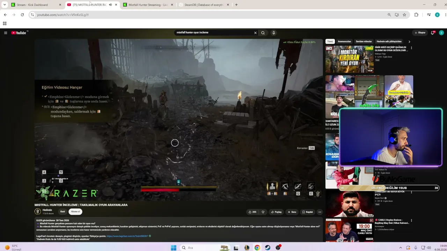The image size is (447, 251).
Task: Open the Monitör Kırdıran Yeni Oyun thumbnail
Action: (349, 59)
